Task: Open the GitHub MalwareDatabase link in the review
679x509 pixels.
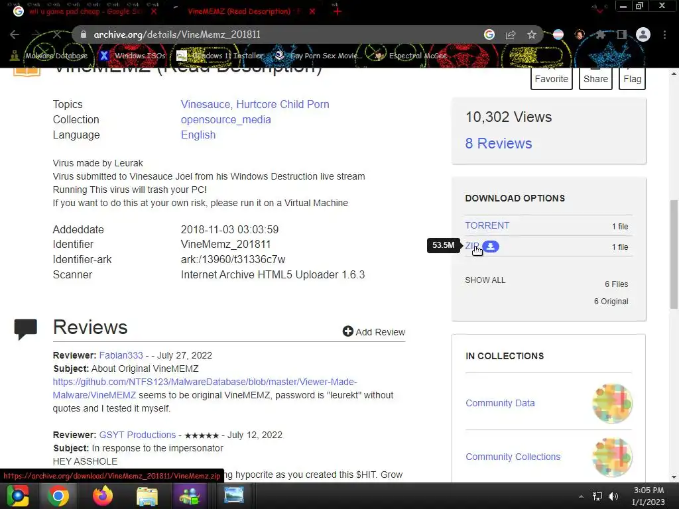Action: coord(205,388)
